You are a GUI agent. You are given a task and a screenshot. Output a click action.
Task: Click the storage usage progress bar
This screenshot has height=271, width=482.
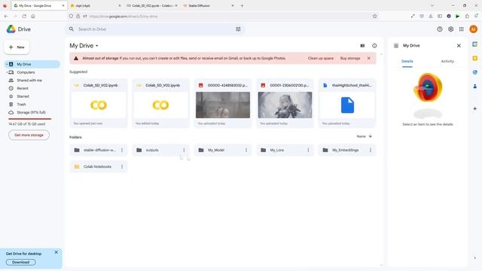[30, 119]
